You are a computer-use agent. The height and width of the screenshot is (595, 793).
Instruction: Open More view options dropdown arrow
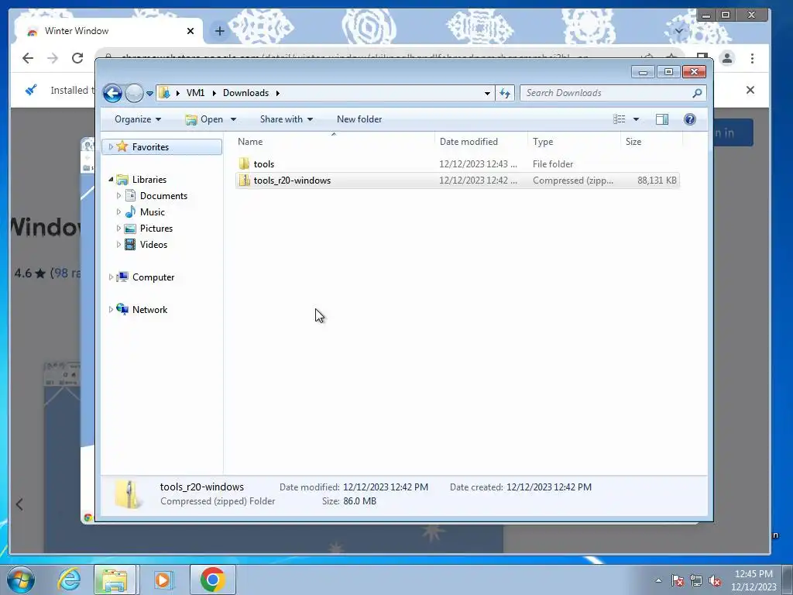pos(637,119)
